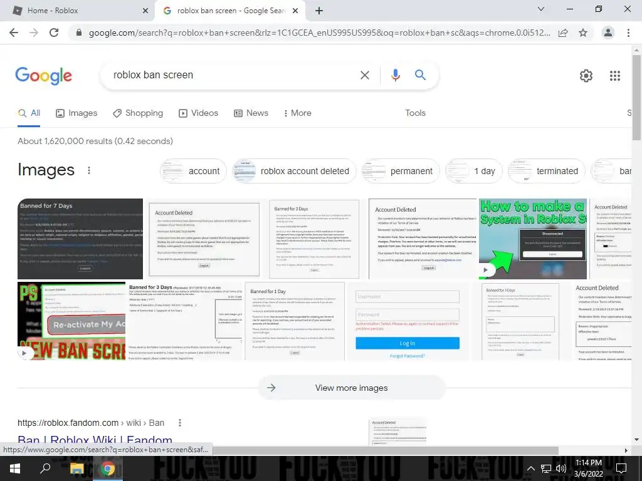The image size is (642, 481).
Task: Start voice search with microphone
Action: 395,75
